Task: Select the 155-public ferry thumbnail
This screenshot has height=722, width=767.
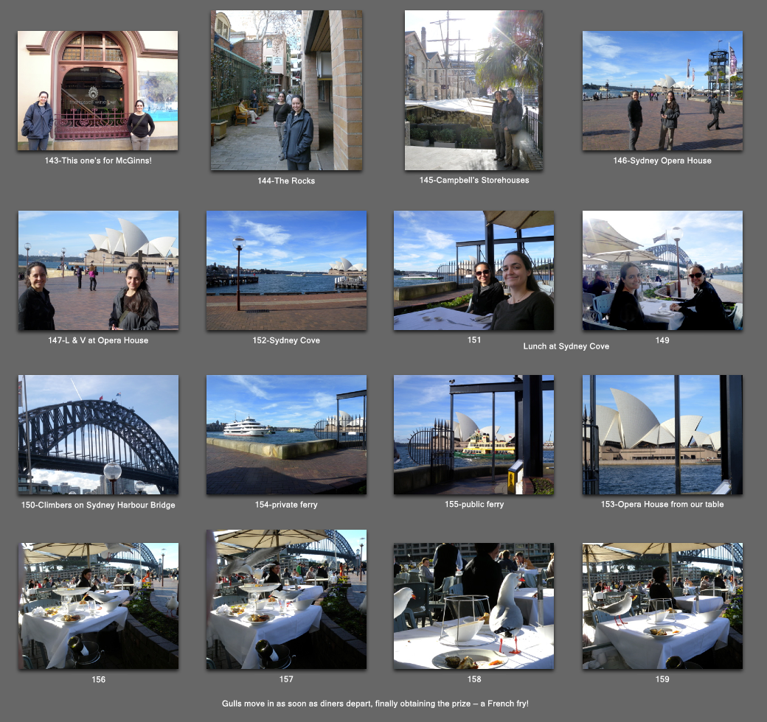Action: (473, 435)
